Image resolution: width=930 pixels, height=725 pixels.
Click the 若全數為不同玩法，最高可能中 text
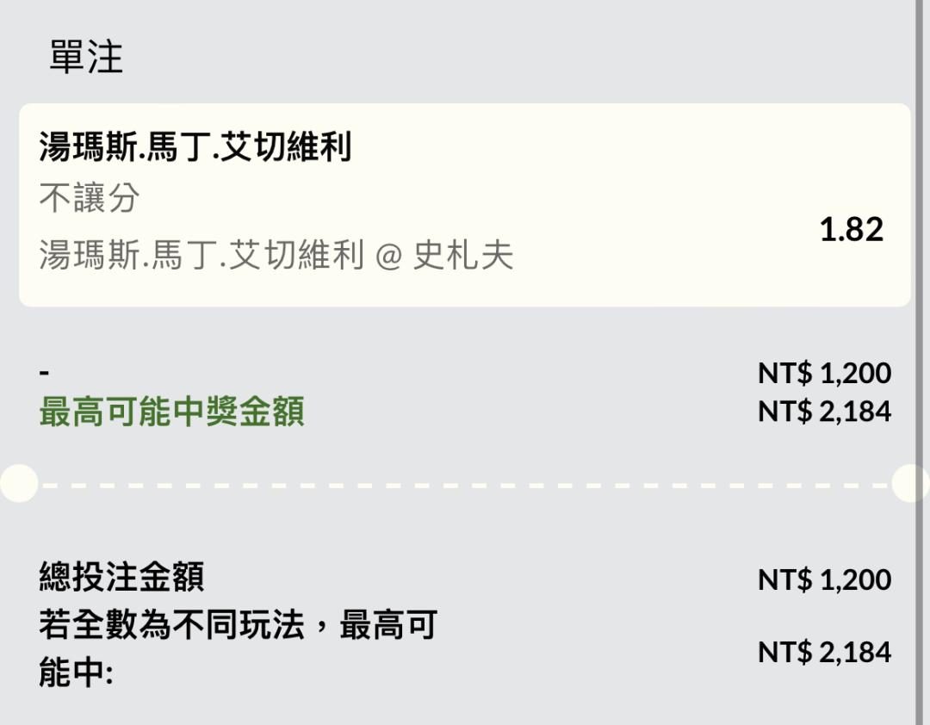point(239,648)
